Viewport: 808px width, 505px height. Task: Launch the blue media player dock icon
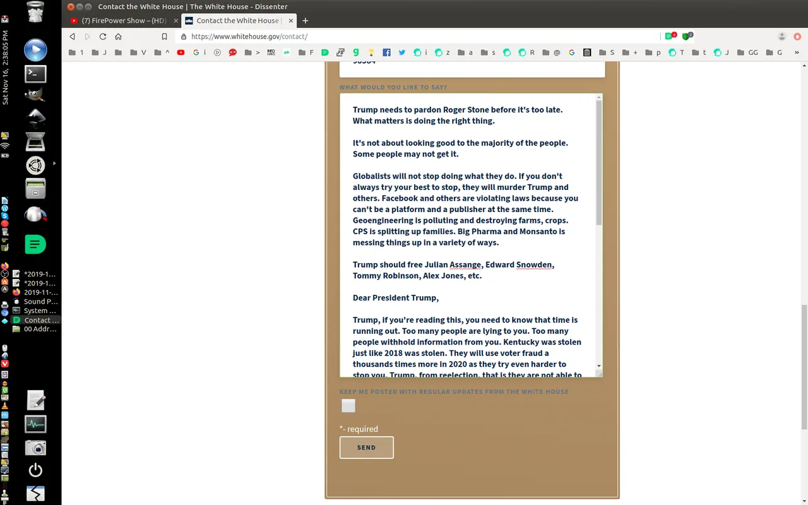click(35, 49)
